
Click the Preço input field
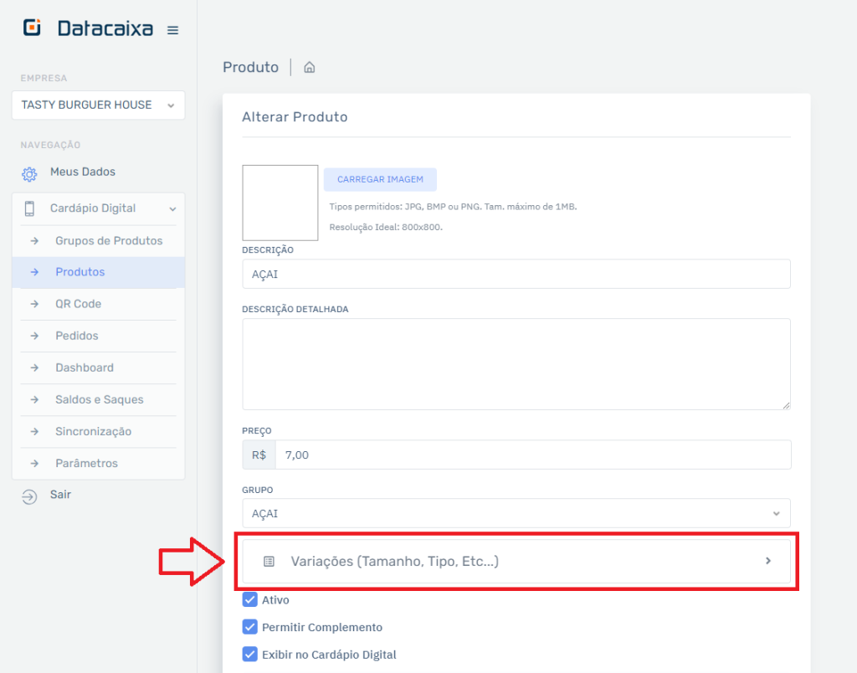[532, 455]
